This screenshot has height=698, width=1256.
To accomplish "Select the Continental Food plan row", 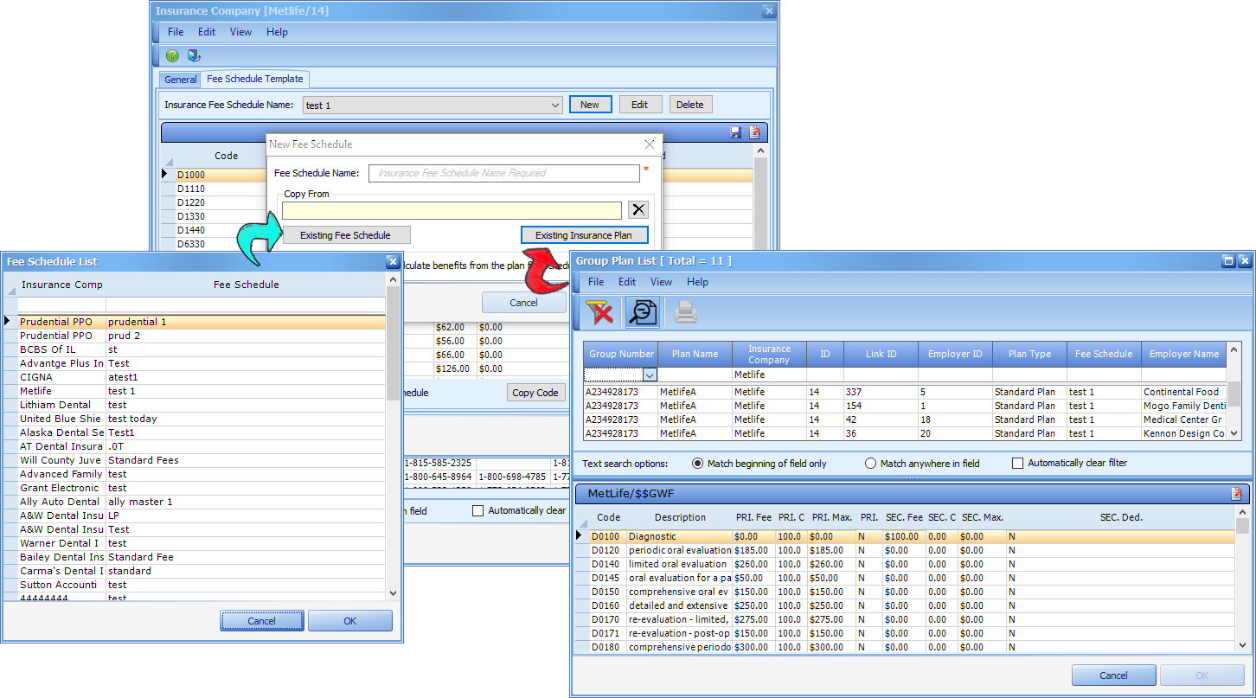I will [906, 392].
